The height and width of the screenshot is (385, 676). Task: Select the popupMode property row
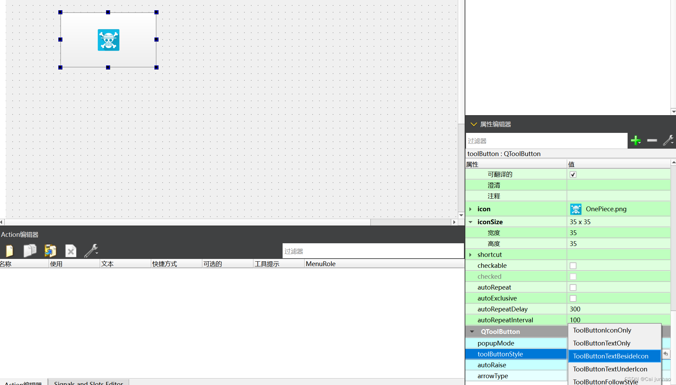click(516, 343)
